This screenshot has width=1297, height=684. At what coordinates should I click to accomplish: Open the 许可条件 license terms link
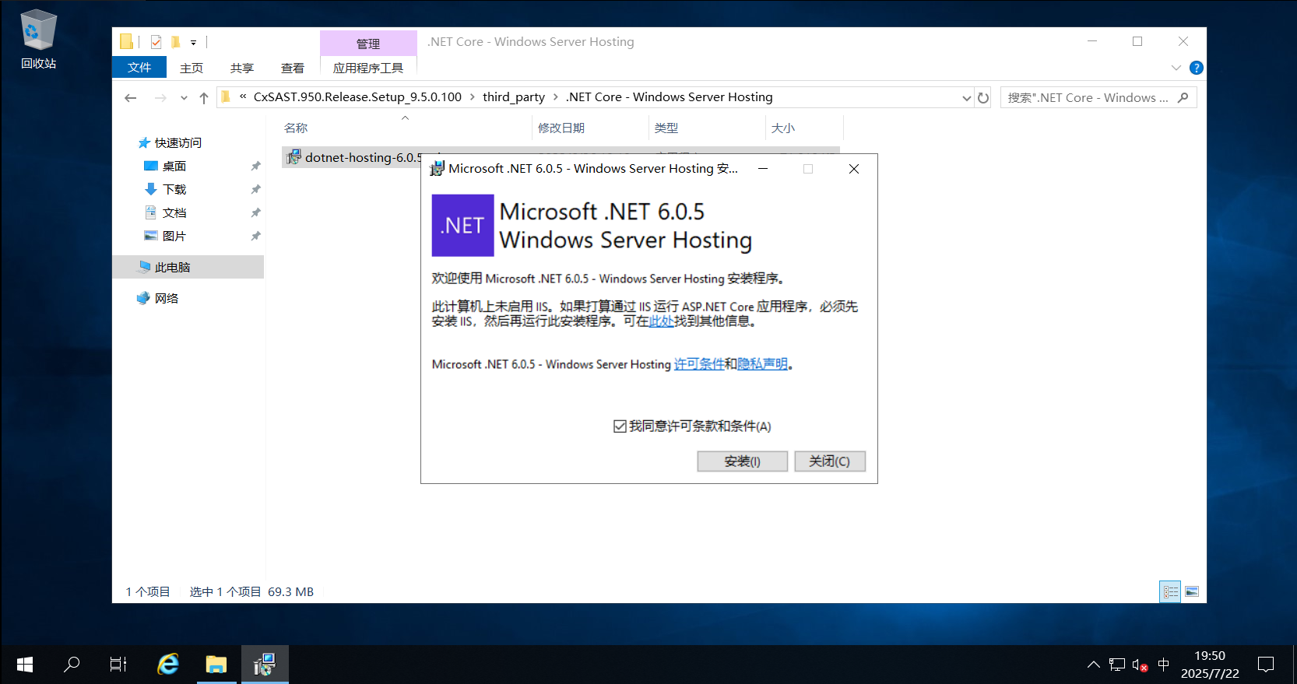pos(698,364)
